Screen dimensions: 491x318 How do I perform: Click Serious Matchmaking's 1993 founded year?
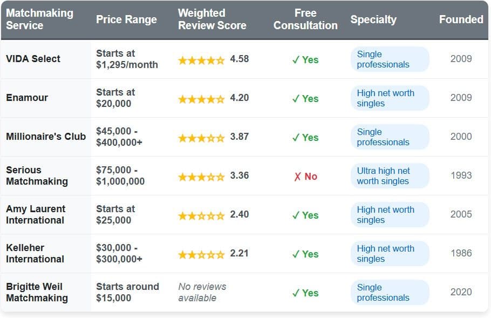point(461,175)
